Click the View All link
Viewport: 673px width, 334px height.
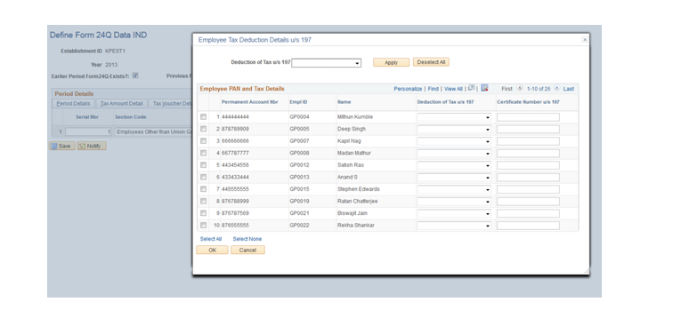(x=453, y=89)
